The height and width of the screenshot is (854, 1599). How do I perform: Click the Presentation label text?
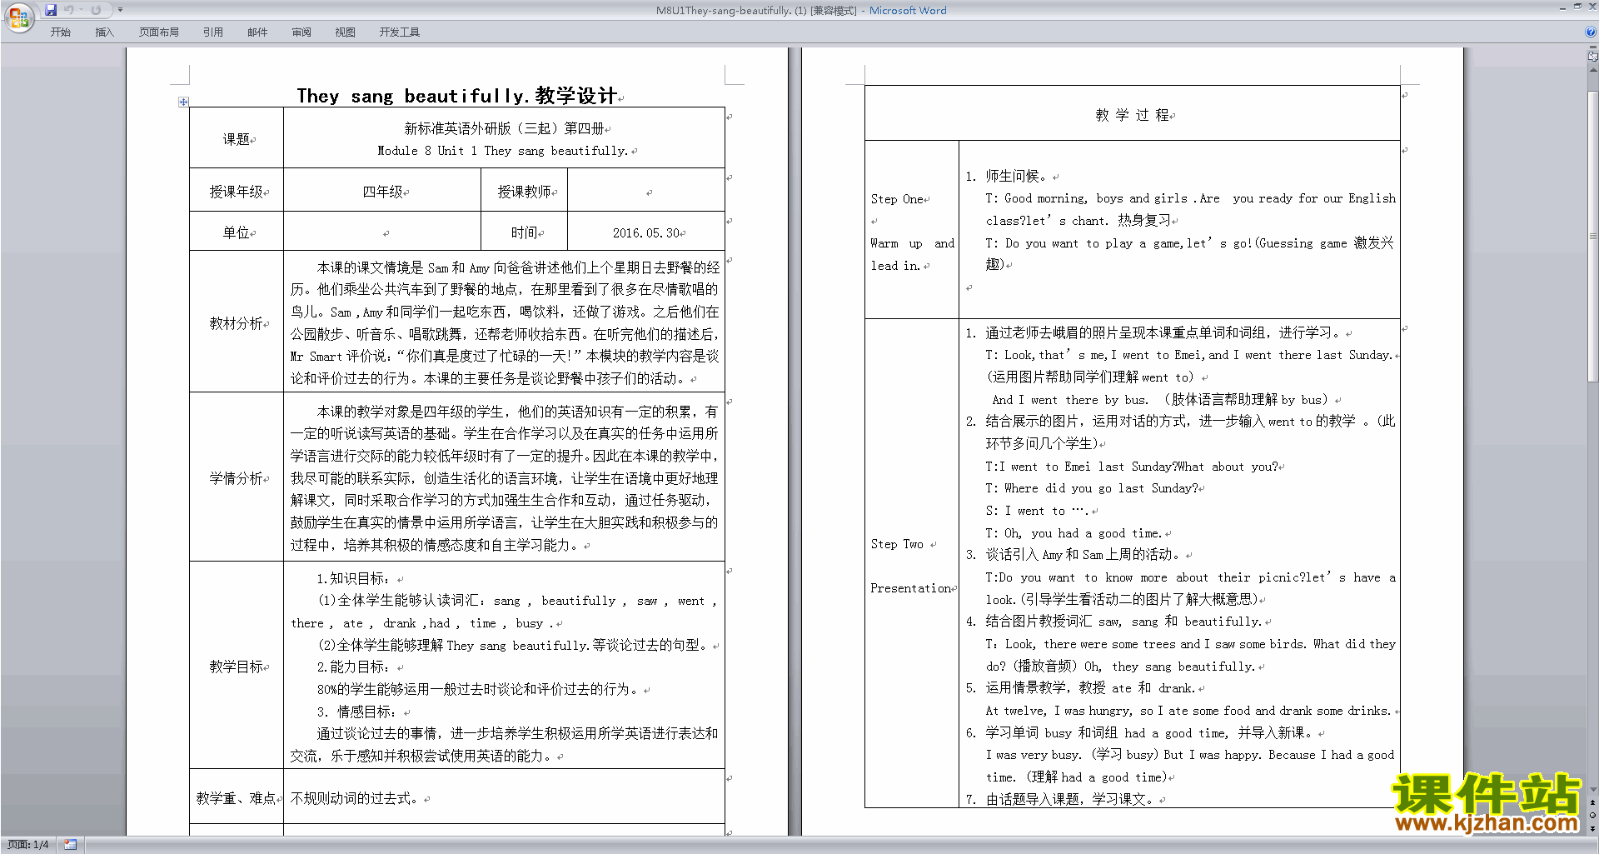click(x=911, y=587)
